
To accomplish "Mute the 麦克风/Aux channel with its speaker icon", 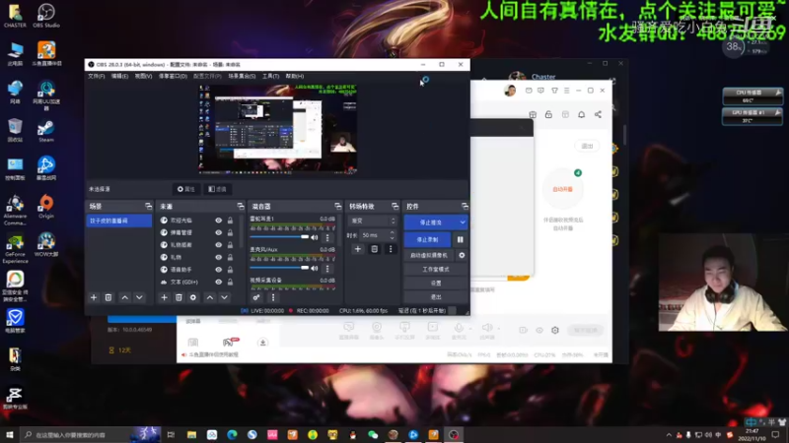I will click(x=315, y=269).
